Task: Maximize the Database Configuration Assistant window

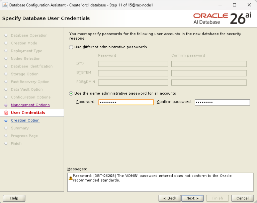Action: (235, 5)
